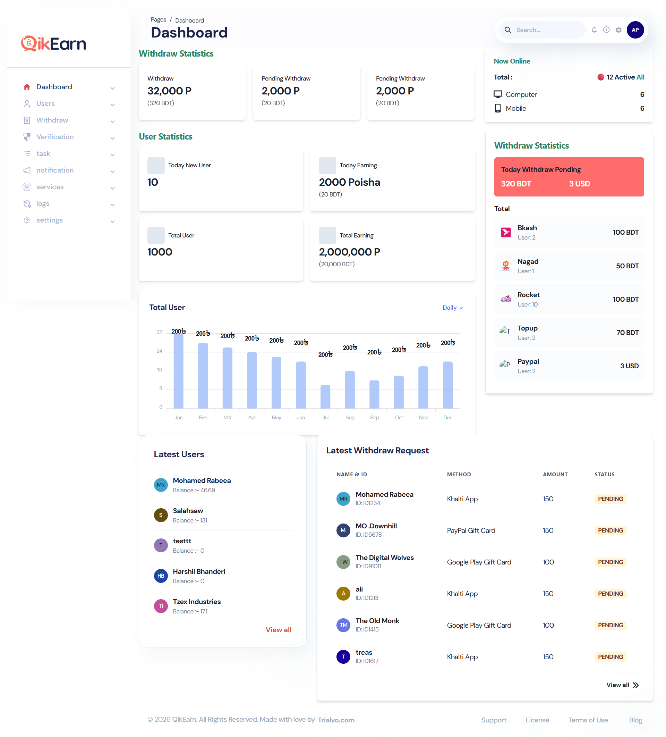Click the logs history icon in sidebar
This screenshot has height=737, width=666.
[x=27, y=204]
